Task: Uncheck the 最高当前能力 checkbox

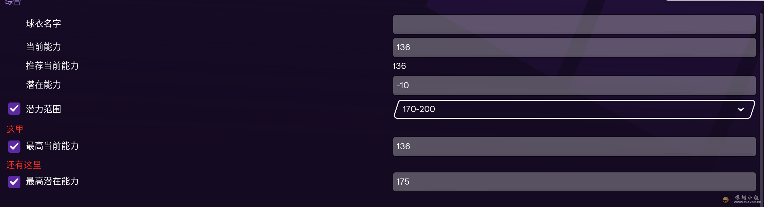Action: pyautogui.click(x=14, y=146)
